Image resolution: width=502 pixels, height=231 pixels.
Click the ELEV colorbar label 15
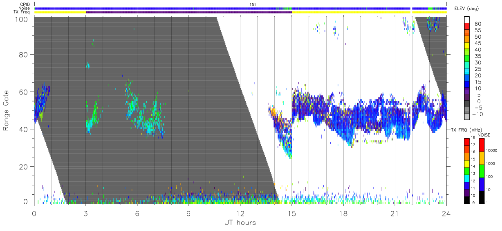(477, 82)
